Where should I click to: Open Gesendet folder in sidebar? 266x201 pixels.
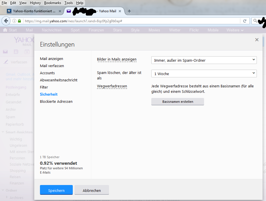click(x=14, y=102)
